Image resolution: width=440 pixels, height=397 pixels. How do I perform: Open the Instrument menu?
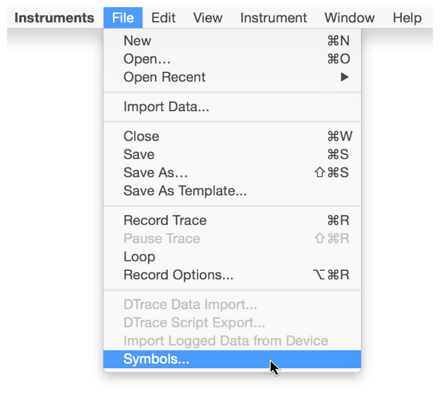[274, 18]
